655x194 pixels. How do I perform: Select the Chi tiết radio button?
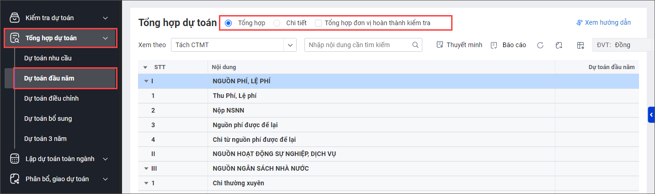click(277, 23)
